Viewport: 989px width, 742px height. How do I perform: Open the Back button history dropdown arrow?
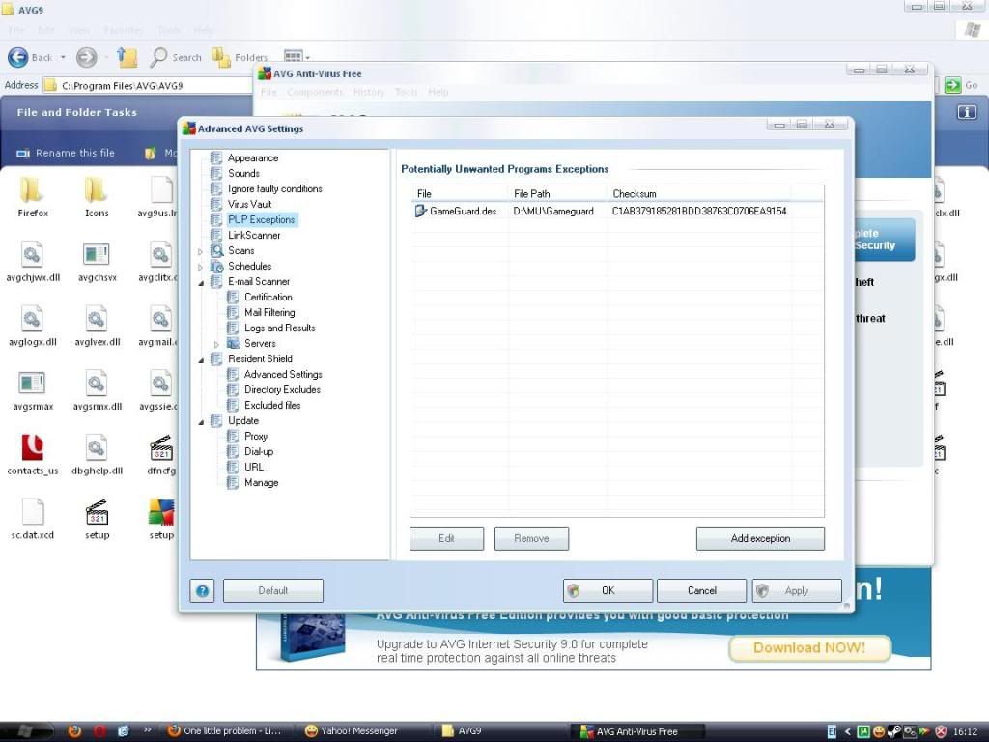63,57
